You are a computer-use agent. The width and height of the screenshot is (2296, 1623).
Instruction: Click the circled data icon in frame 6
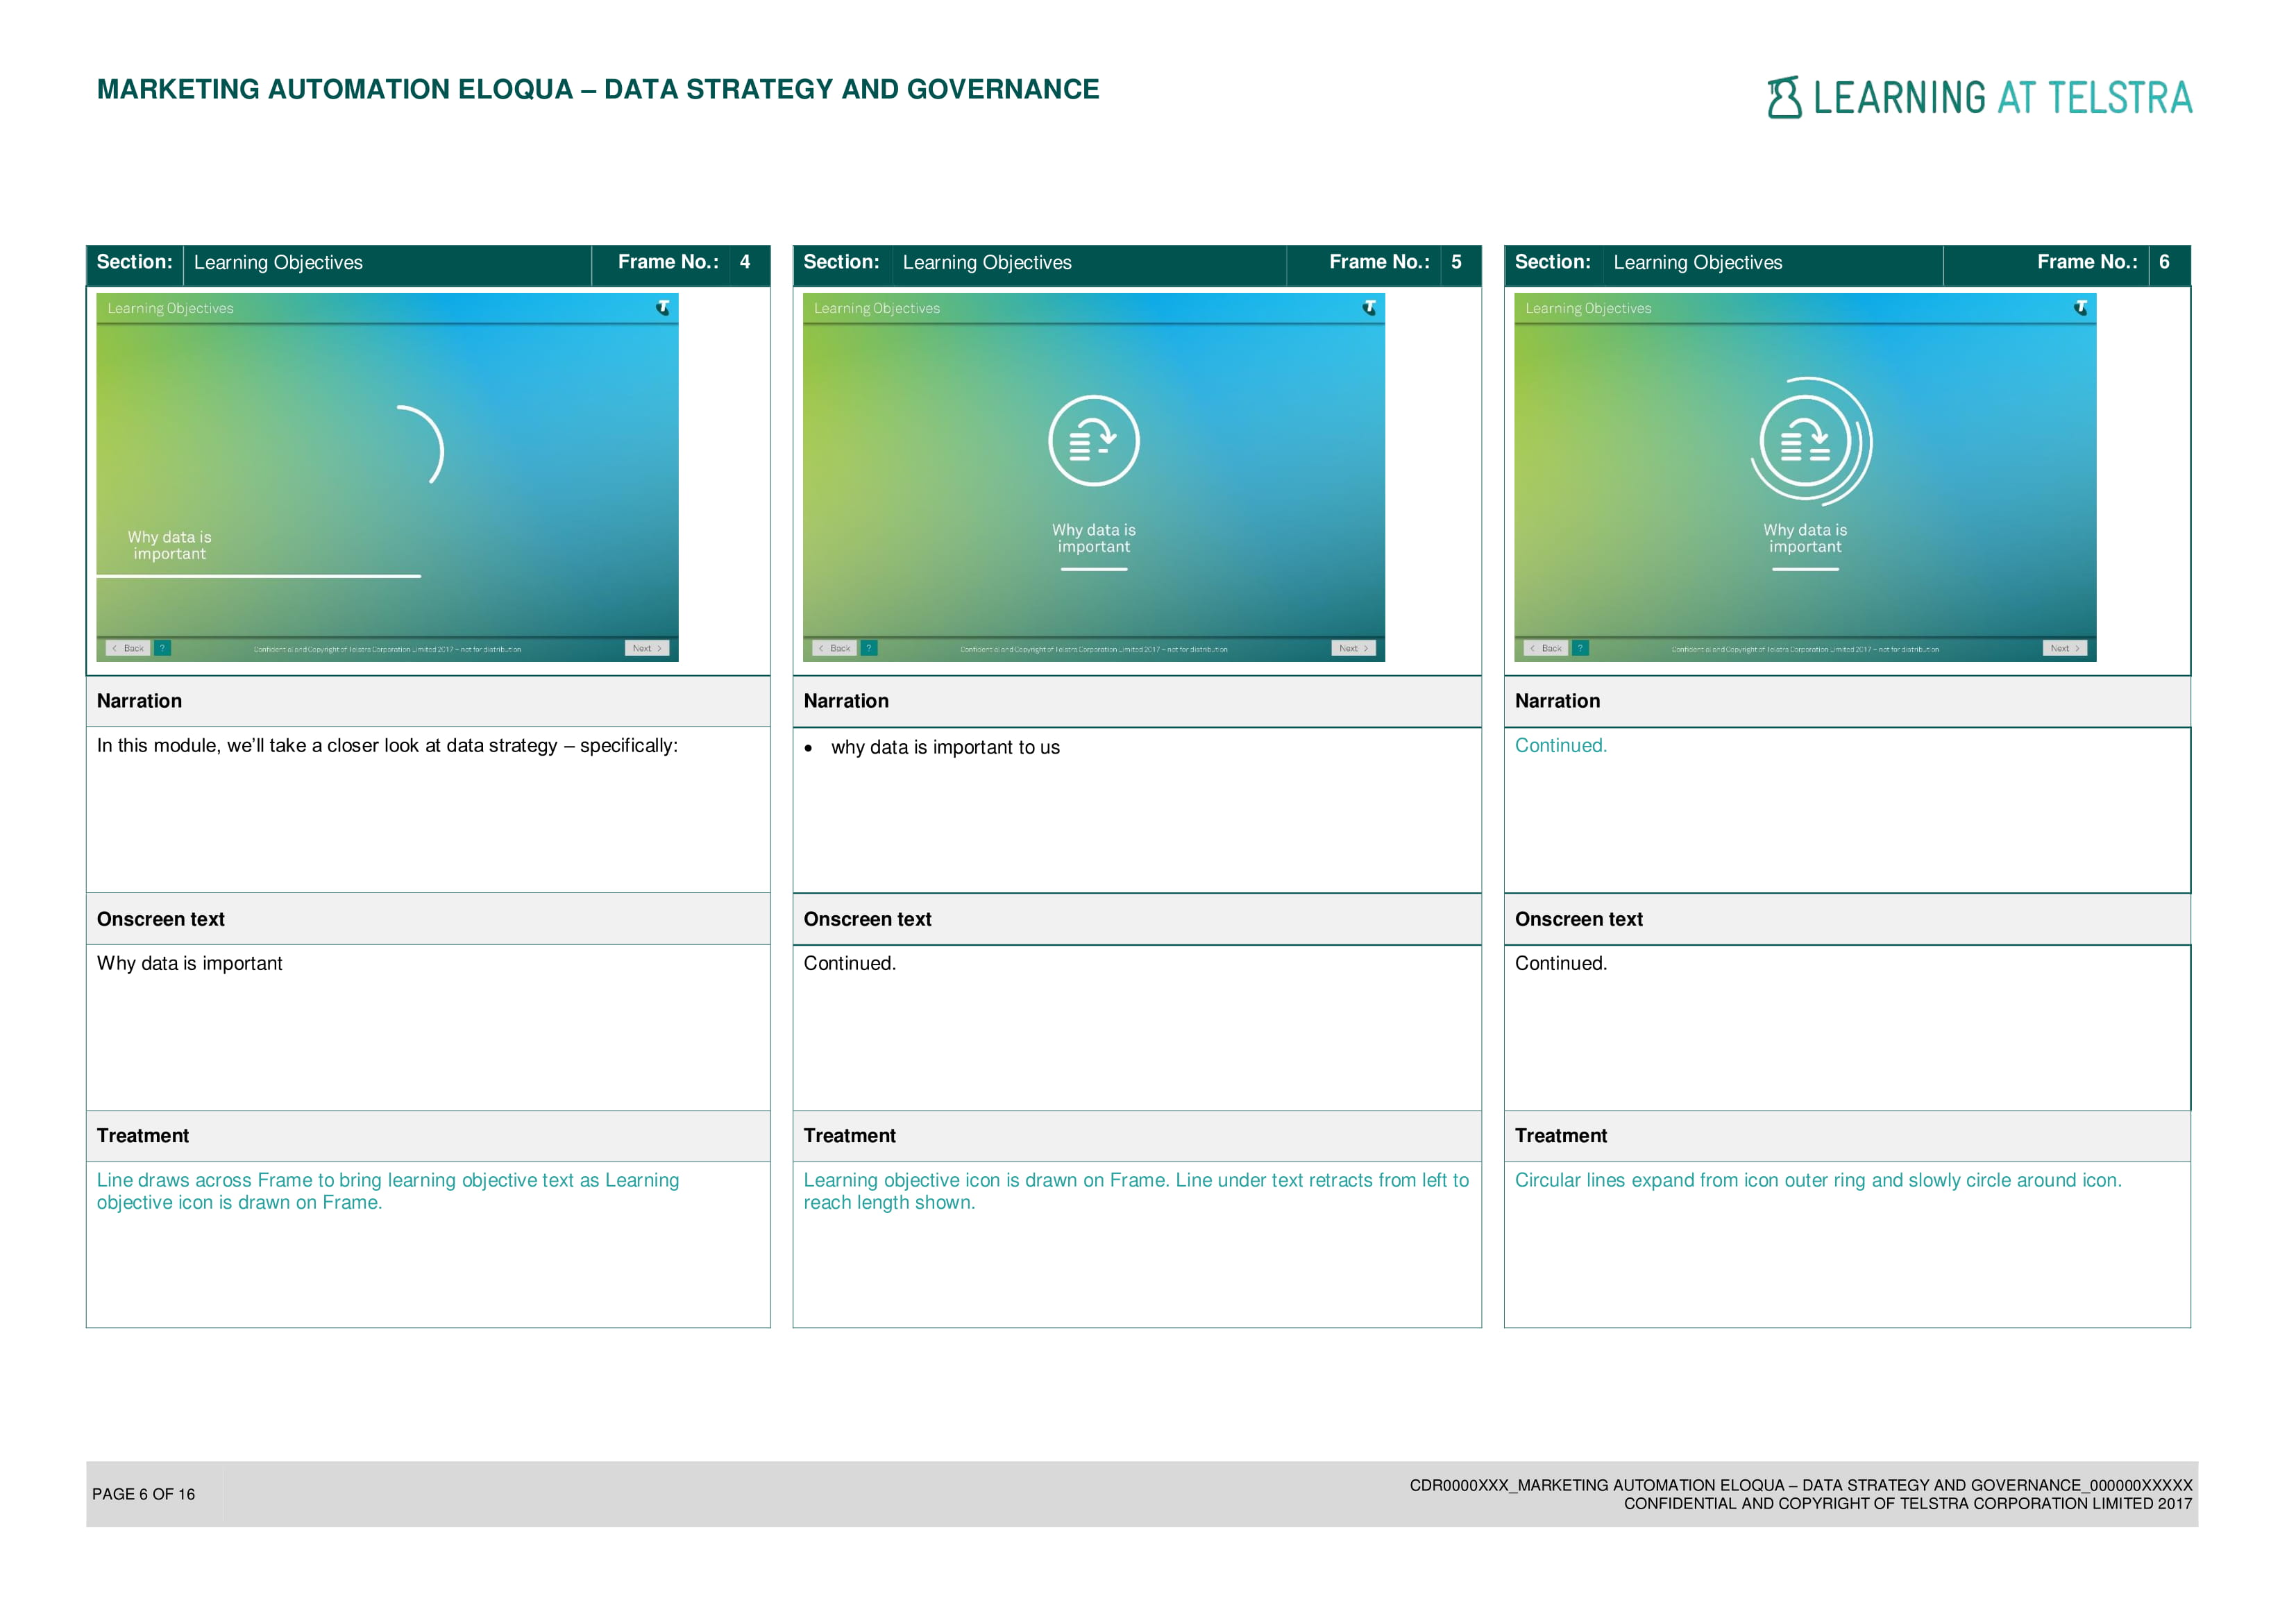(1805, 441)
